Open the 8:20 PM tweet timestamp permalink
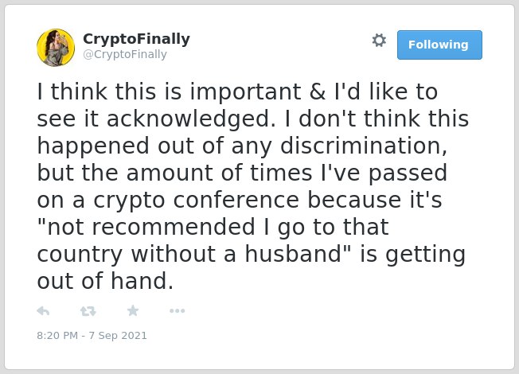Viewport: 519px width, 374px height. coord(57,335)
